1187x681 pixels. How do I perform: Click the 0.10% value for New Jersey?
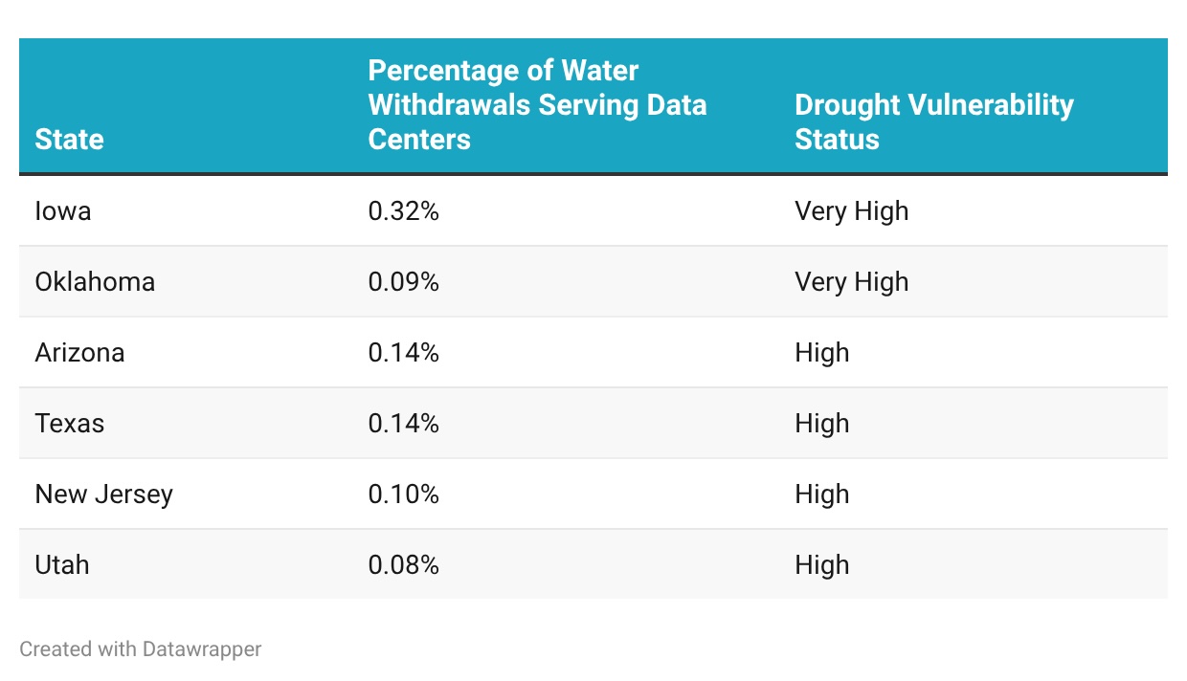403,494
